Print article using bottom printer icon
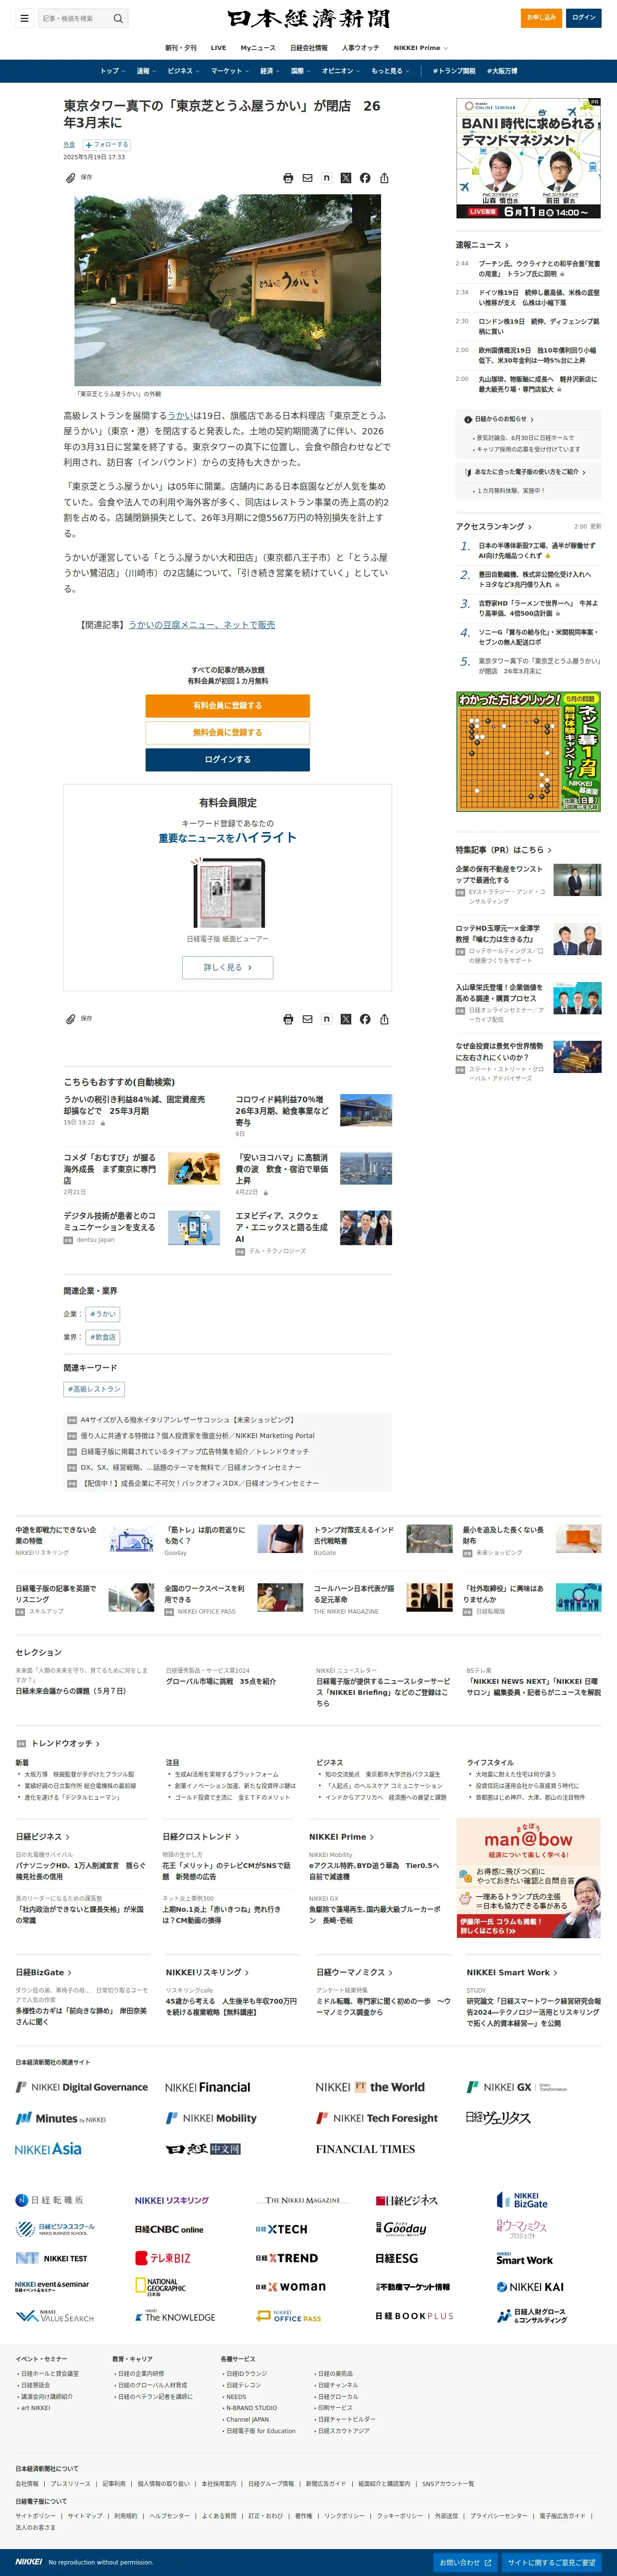This screenshot has height=2576, width=617. (x=288, y=1019)
